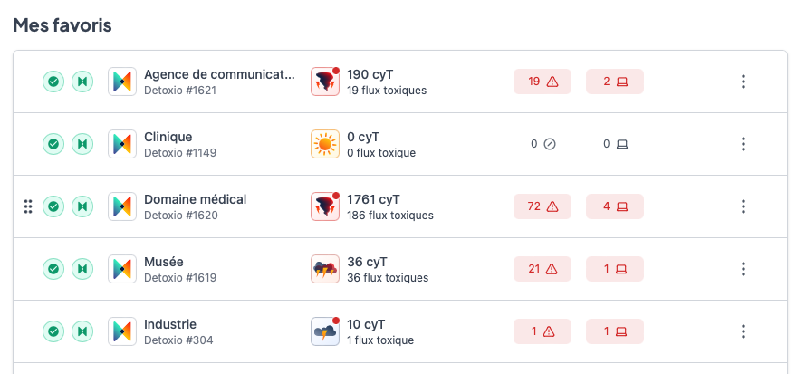Click the cloud lightning icon for Industrie

click(x=325, y=331)
